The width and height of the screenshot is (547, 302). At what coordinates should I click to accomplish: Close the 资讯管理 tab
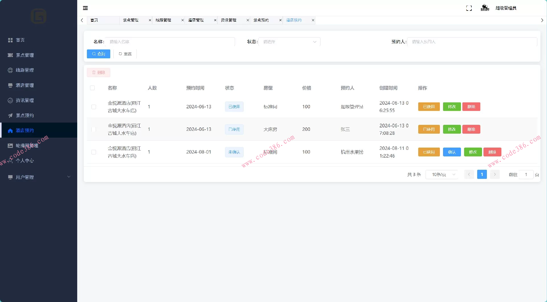tap(247, 20)
